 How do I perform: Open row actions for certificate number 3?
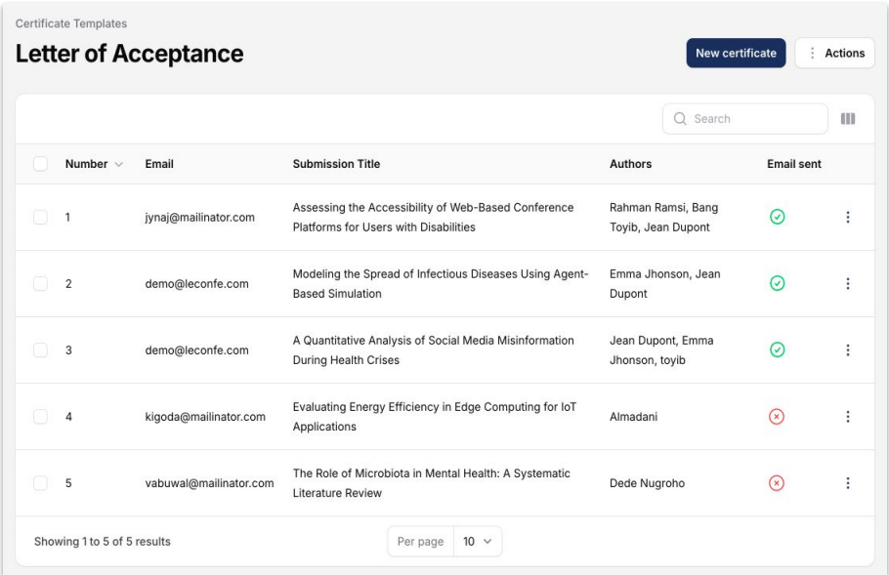click(x=848, y=350)
